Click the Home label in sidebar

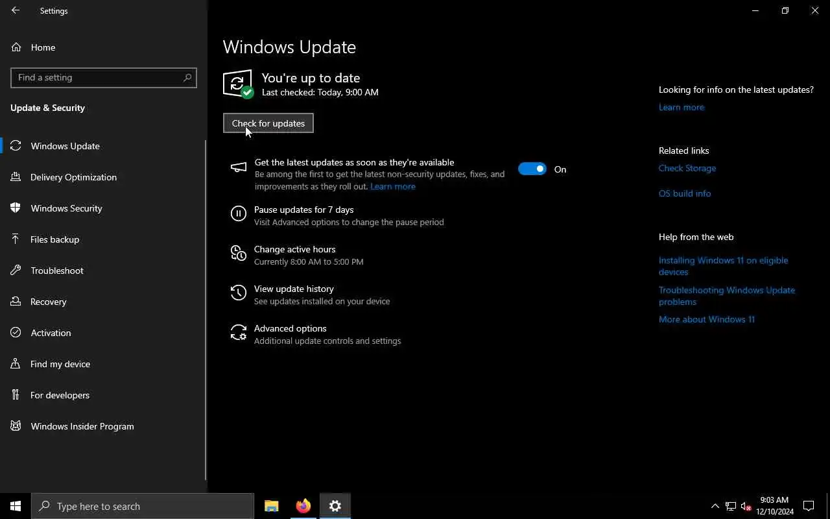[x=43, y=47]
